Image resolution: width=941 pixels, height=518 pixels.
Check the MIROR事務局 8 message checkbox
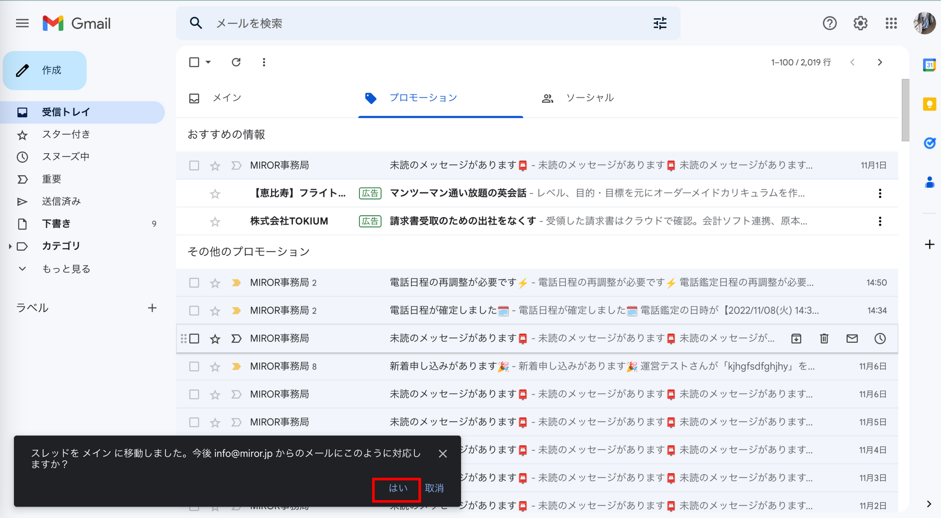tap(194, 366)
